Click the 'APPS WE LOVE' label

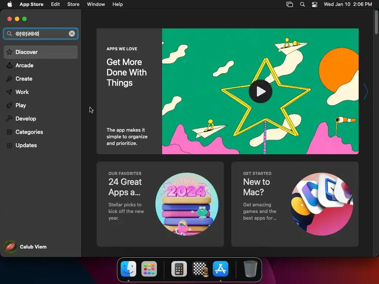pos(122,49)
